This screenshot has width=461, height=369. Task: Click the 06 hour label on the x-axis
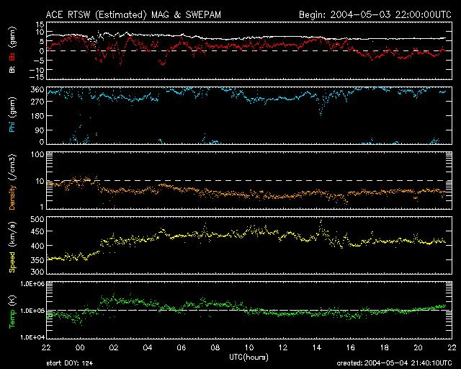[182, 348]
